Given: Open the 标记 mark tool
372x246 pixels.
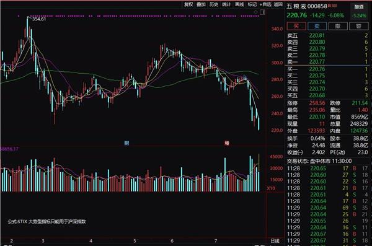Looking at the screenshot, I should (x=252, y=4).
